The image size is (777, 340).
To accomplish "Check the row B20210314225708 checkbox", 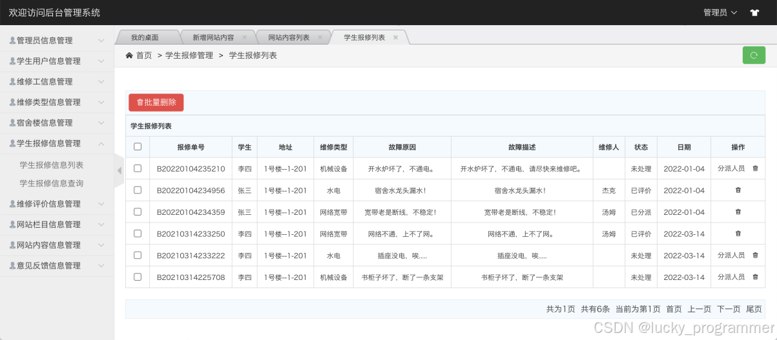I will (138, 277).
